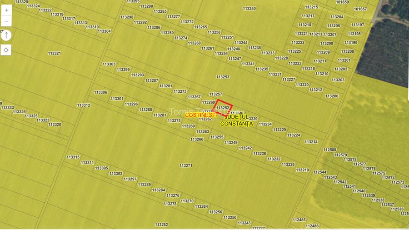Click parcel 113214
409x230 pixels.
(311, 142)
